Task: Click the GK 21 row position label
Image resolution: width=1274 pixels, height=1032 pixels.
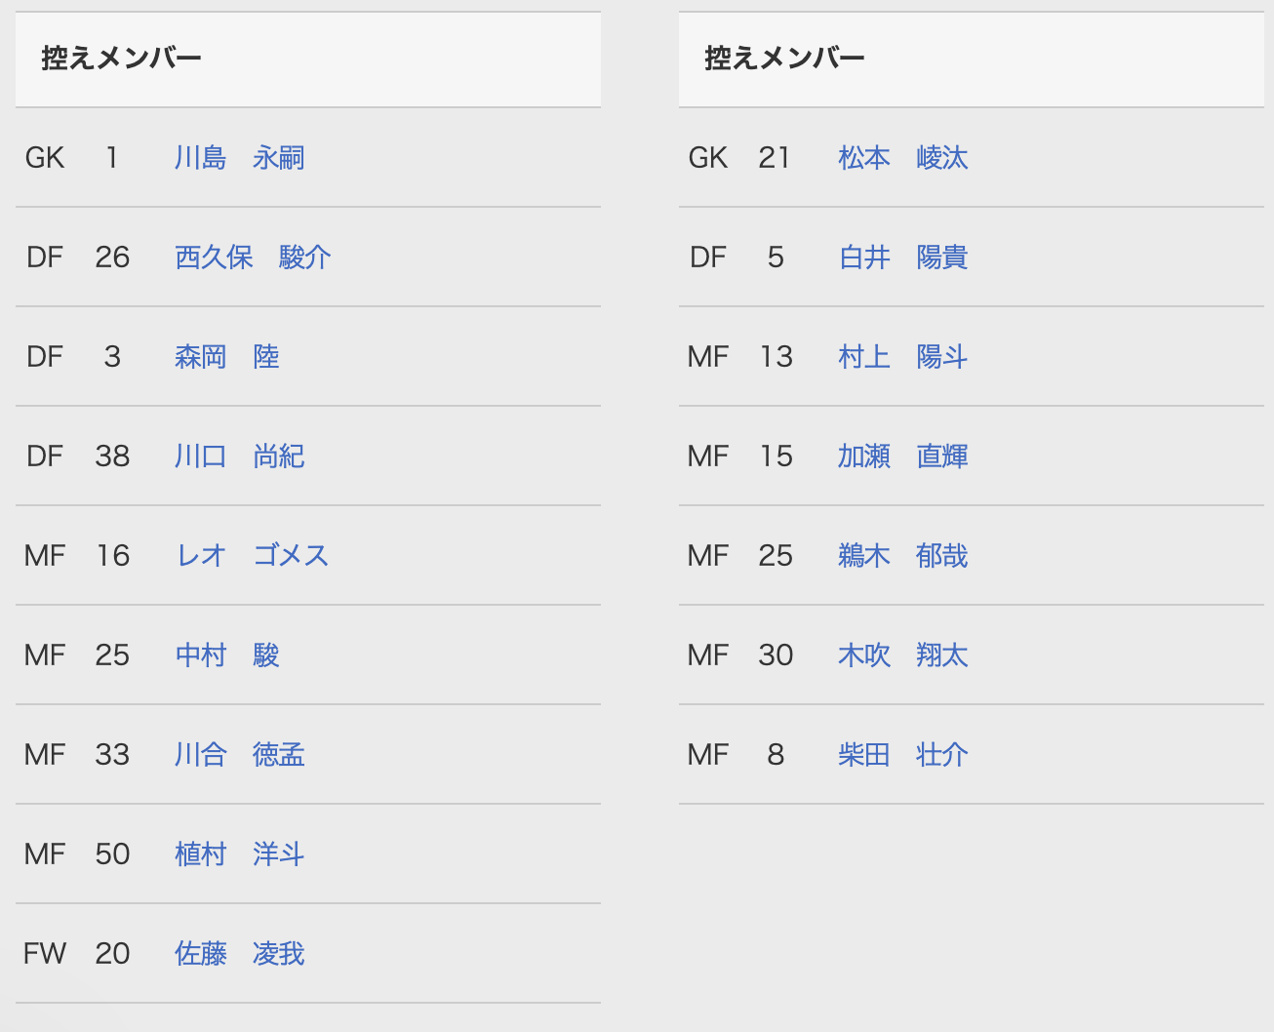Action: tap(708, 158)
